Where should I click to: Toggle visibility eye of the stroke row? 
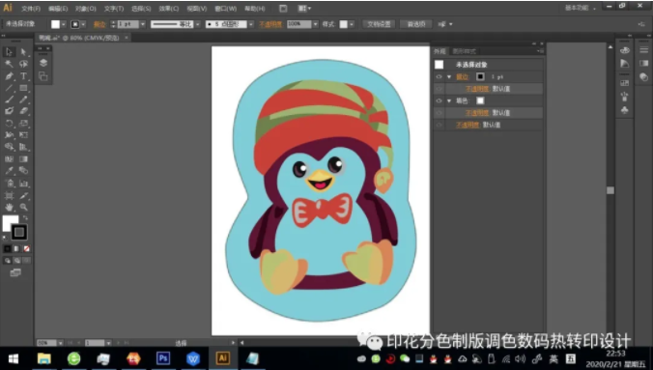click(x=439, y=76)
